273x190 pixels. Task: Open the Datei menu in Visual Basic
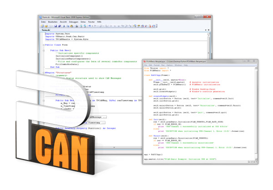[x=43, y=22]
